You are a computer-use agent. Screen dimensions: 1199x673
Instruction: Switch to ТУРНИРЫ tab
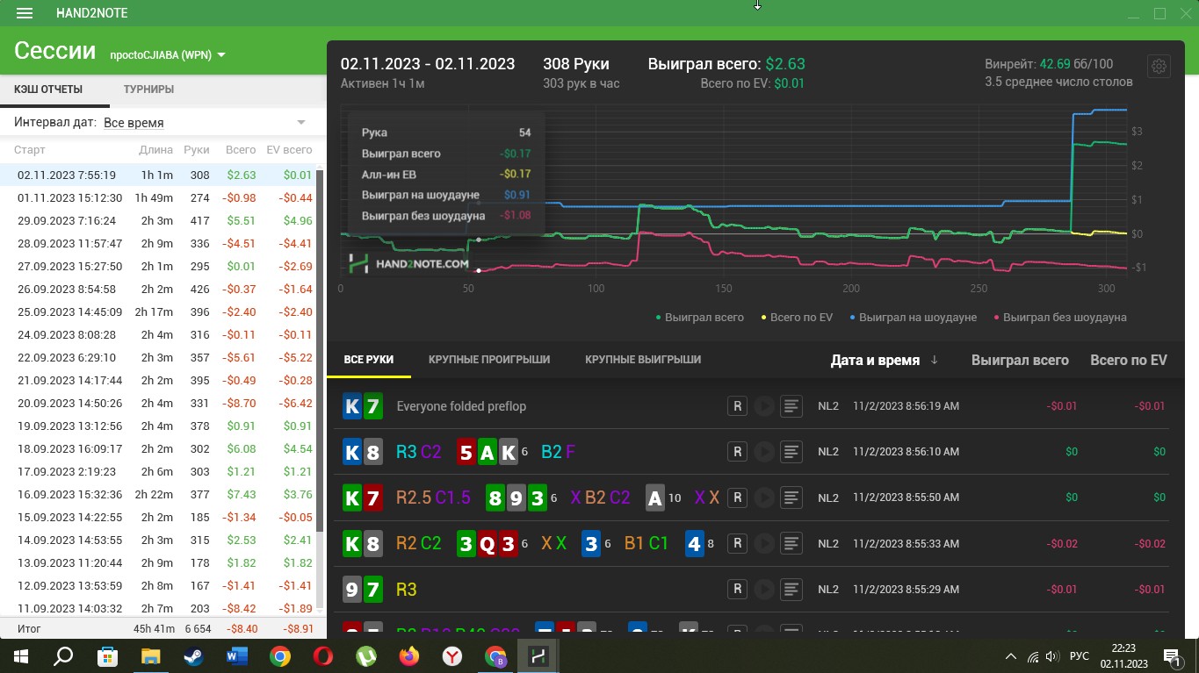coord(148,89)
